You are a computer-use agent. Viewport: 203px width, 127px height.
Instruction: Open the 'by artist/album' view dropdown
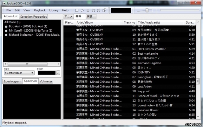point(19,73)
